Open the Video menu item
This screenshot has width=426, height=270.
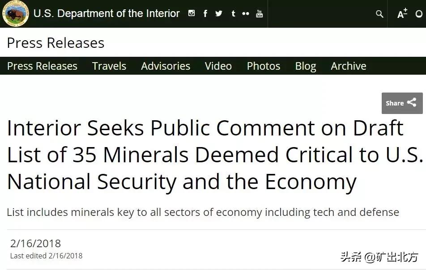(x=218, y=66)
